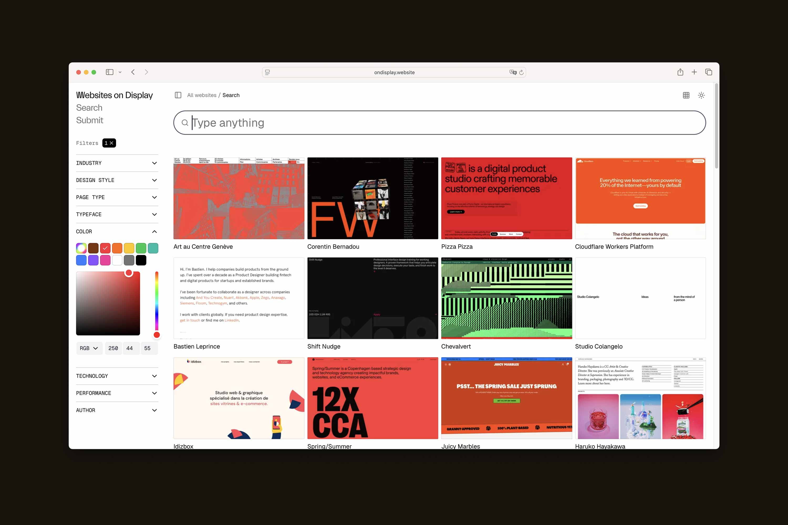788x525 pixels.
Task: Open Bastien Leprince thumbnail
Action: pos(239,298)
